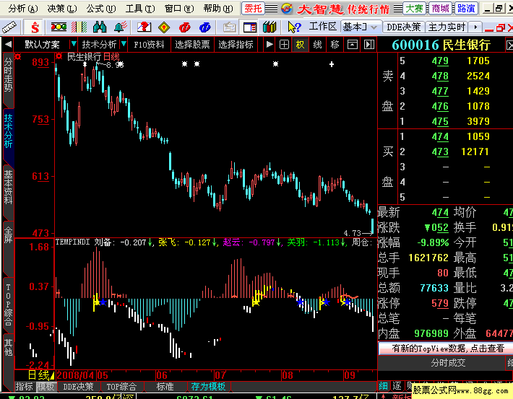Screen dimensions: 513x399
Task: Select the 标准 template tab
Action: (165, 387)
